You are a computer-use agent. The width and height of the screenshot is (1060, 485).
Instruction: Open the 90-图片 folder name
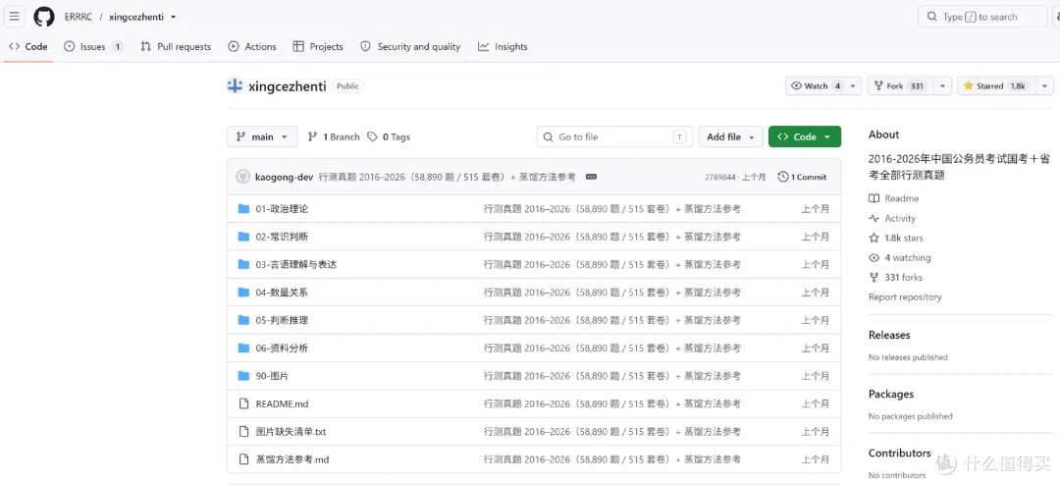(272, 375)
